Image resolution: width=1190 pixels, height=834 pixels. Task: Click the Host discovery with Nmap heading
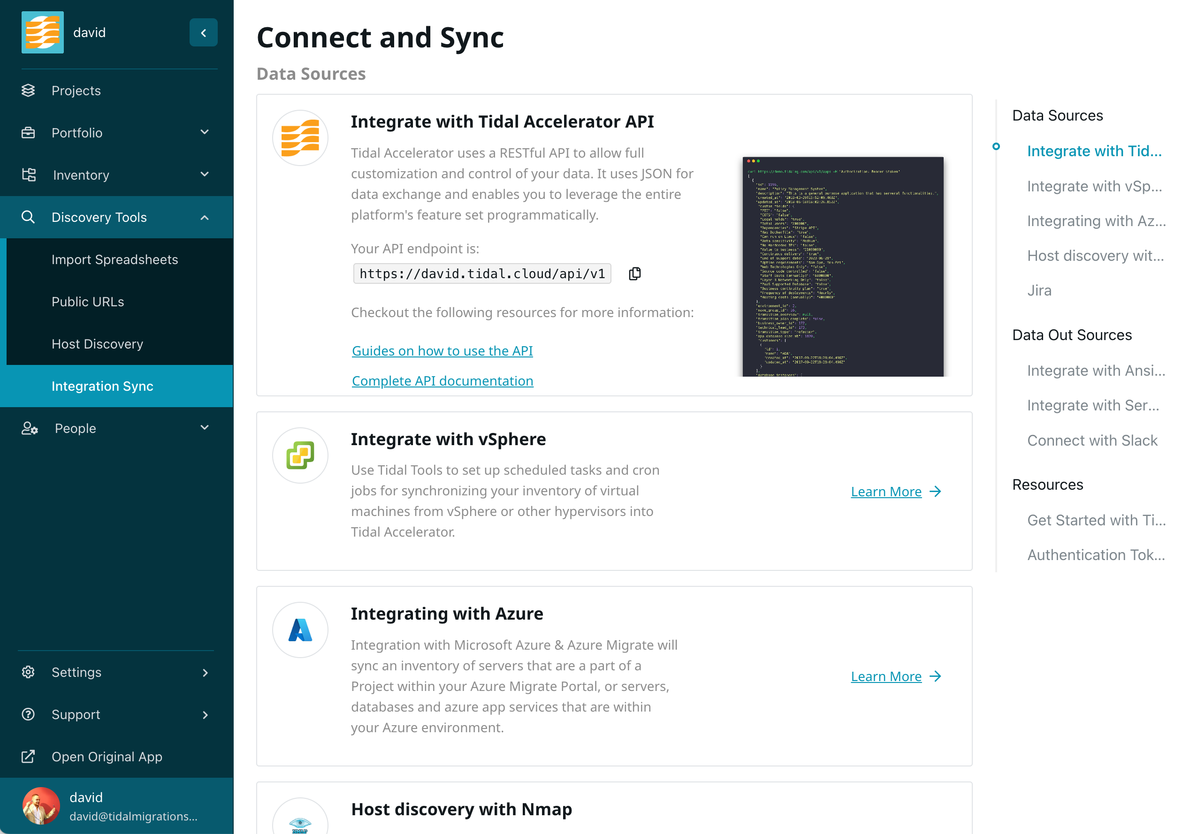click(x=461, y=809)
